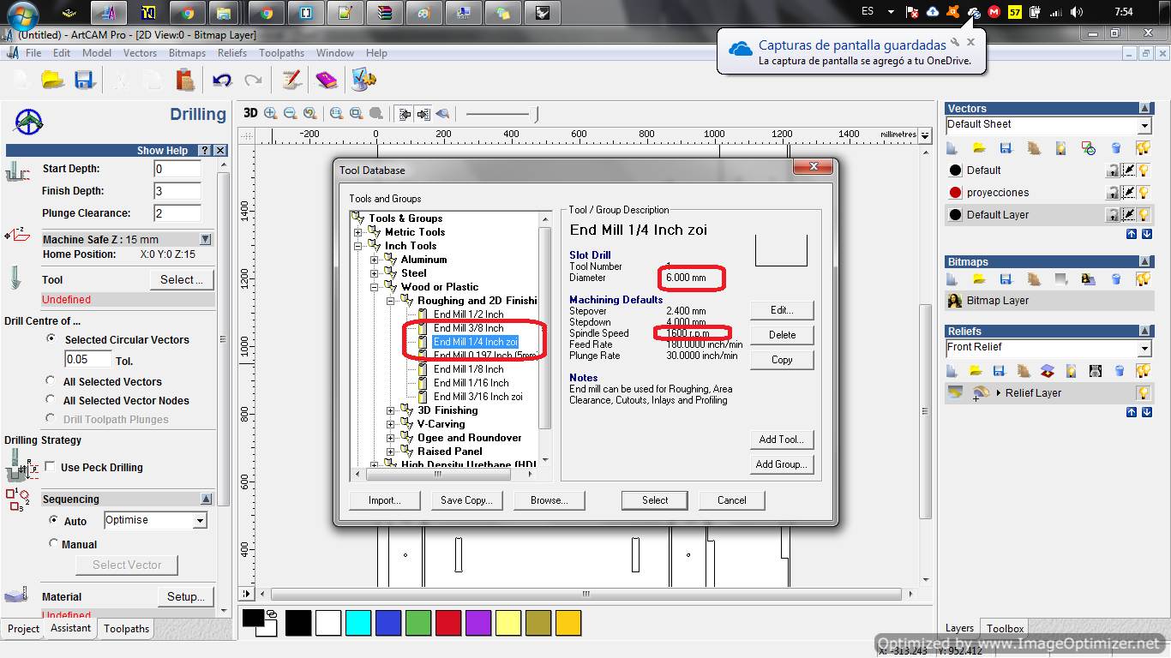The height and width of the screenshot is (658, 1171).
Task: Click the Reliefs panel new layer icon
Action: [x=952, y=371]
